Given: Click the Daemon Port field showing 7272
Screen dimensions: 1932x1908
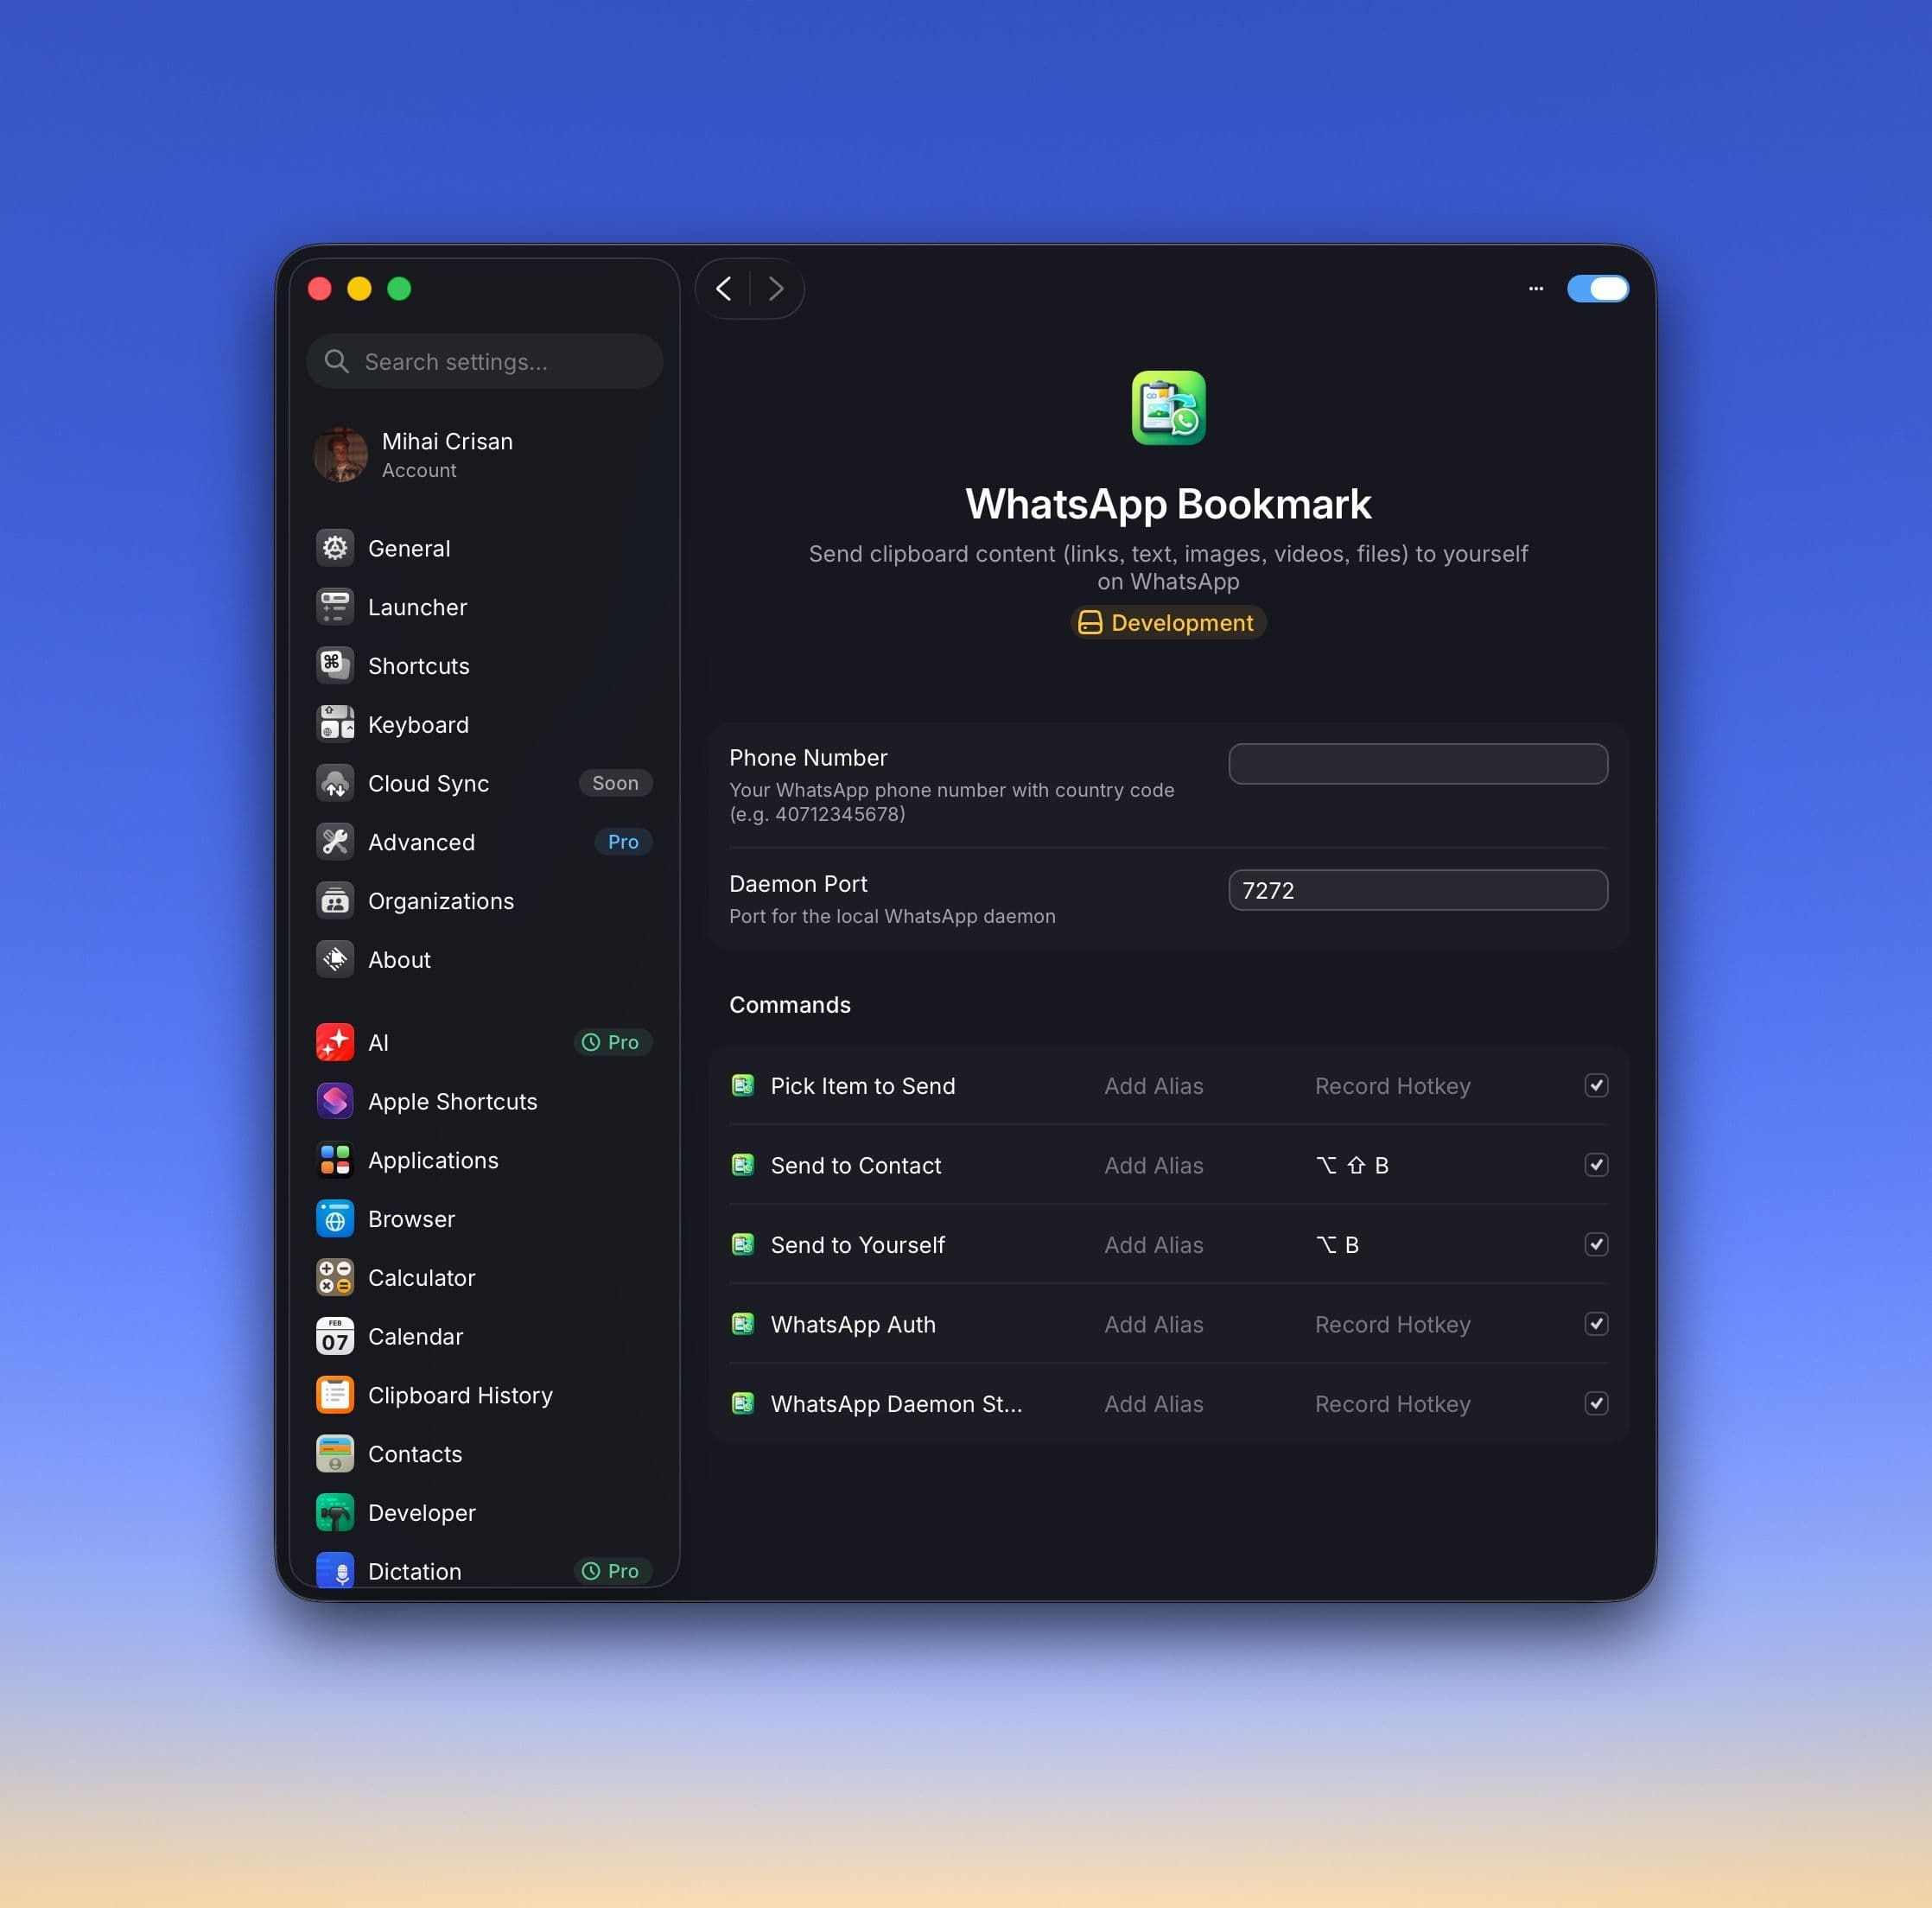Looking at the screenshot, I should [1418, 890].
